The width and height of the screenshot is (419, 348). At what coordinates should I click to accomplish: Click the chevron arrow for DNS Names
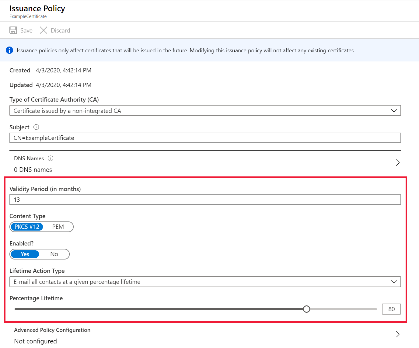point(398,162)
